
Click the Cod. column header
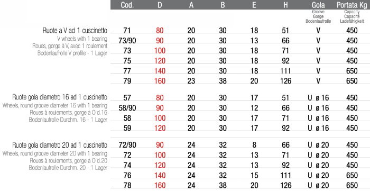pos(127,5)
